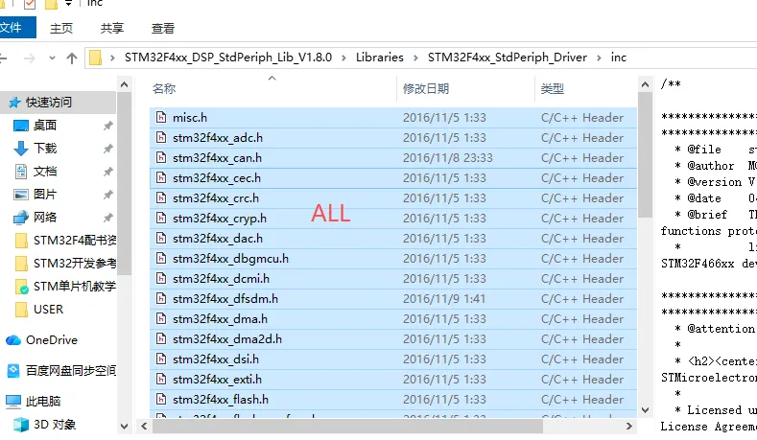Sort by 修改日期 column header

(x=426, y=89)
